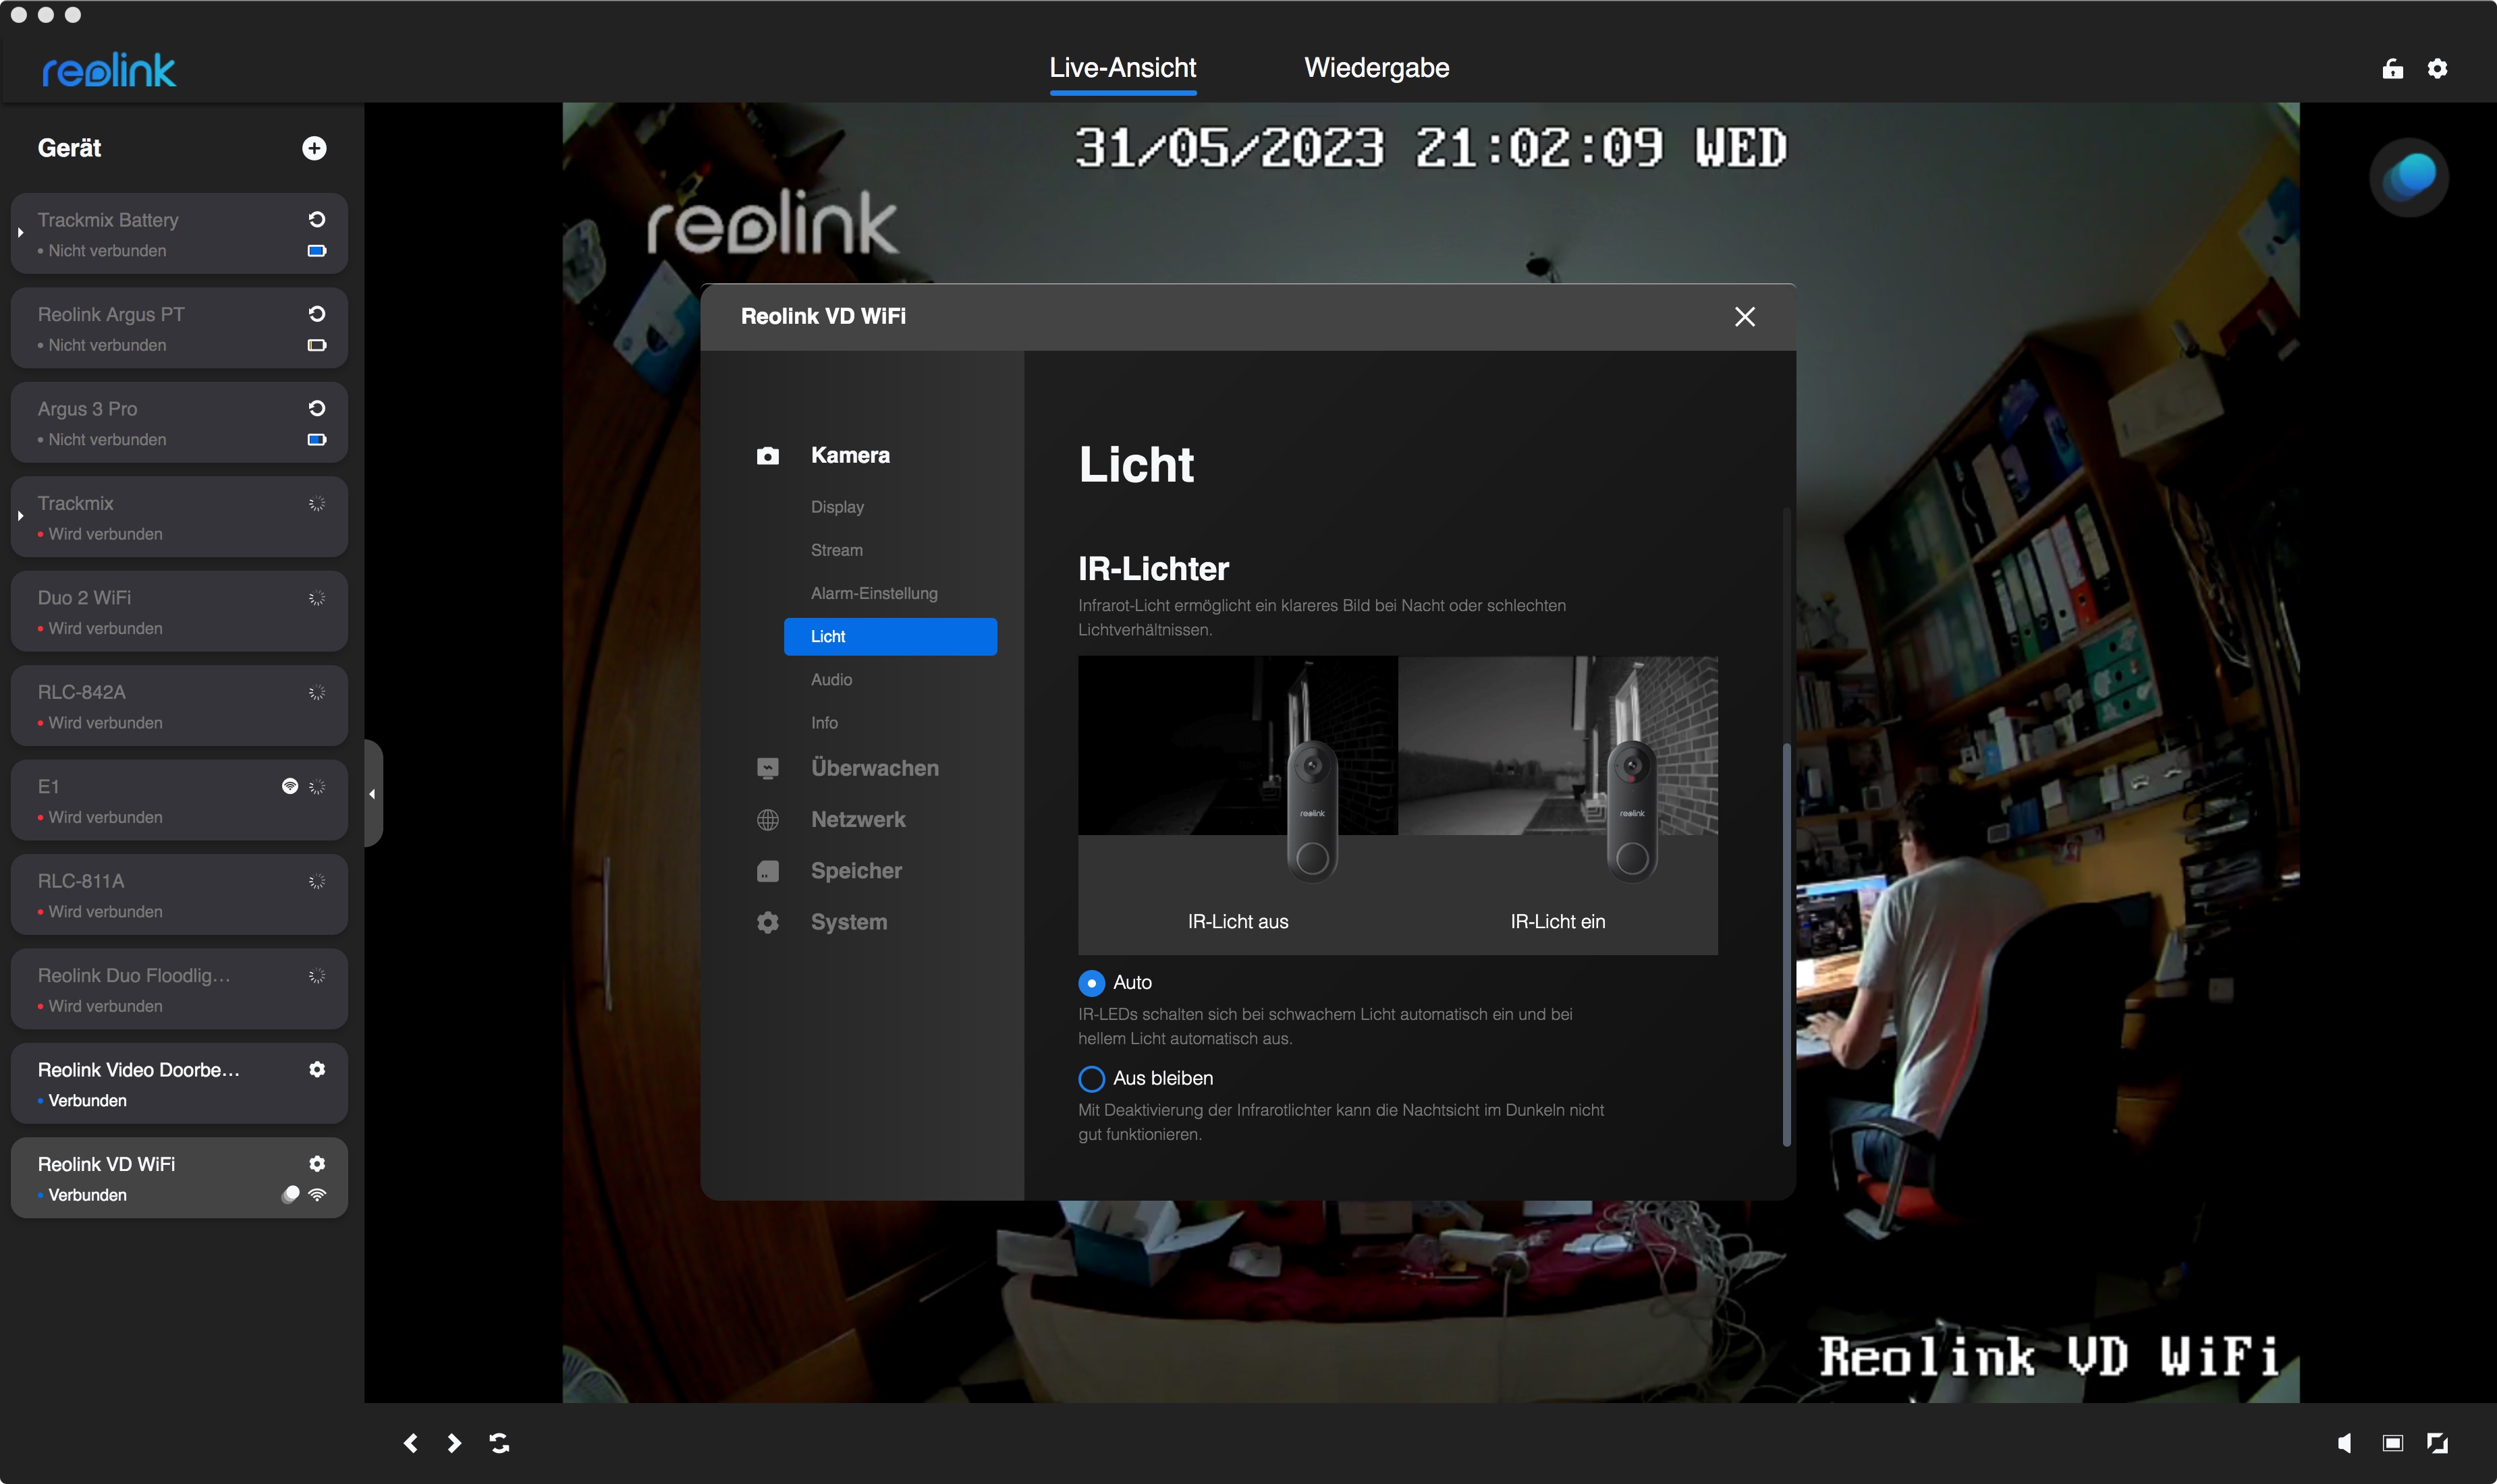Expand the Trackmix device entry
The image size is (2497, 1484).
click(x=21, y=516)
